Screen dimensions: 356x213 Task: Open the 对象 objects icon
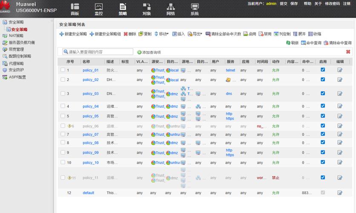(146, 9)
